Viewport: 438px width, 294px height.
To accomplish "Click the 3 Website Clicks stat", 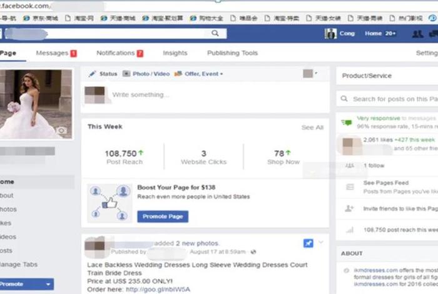I will [x=203, y=157].
